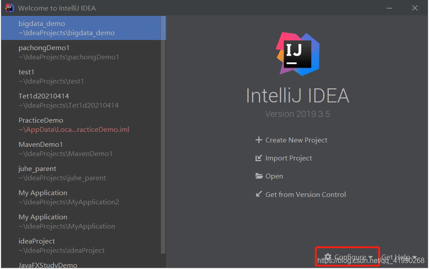Click the Configure gear icon
The height and width of the screenshot is (269, 429).
328,257
